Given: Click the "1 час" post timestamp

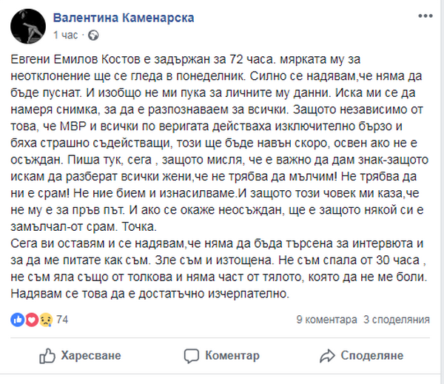Looking at the screenshot, I should coord(65,35).
